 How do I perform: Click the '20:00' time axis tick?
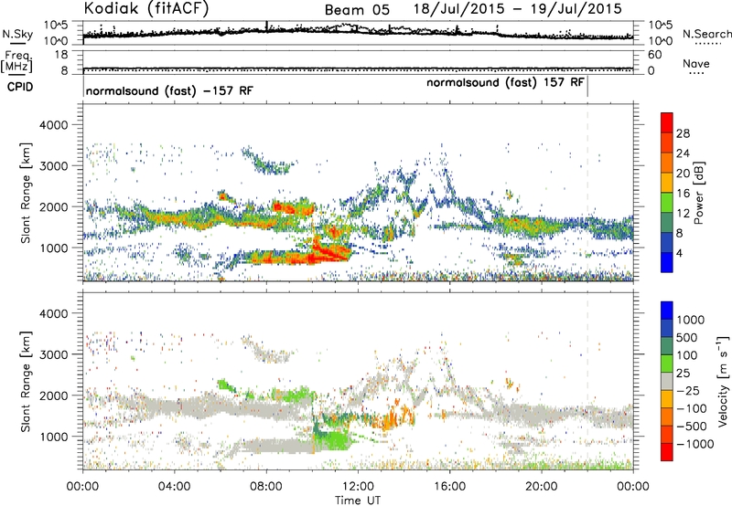tap(542, 487)
